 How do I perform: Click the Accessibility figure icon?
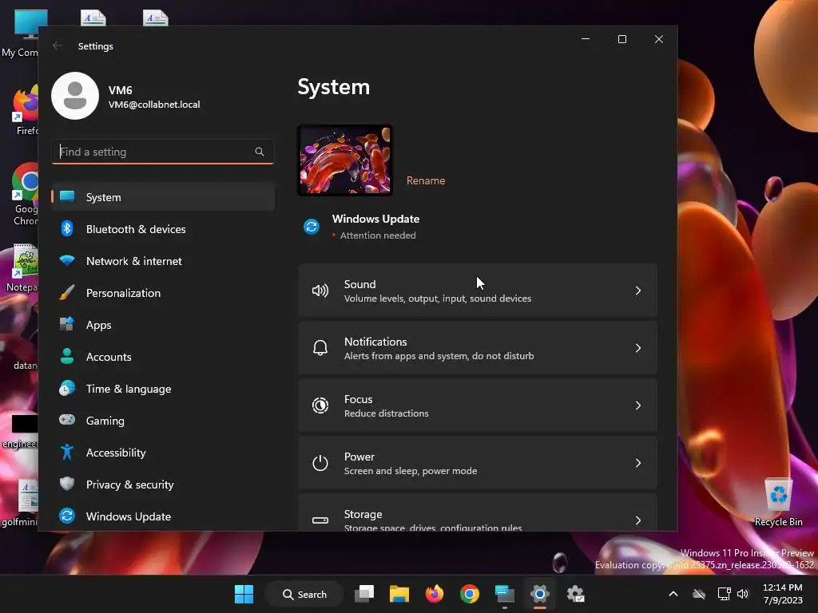pos(67,452)
